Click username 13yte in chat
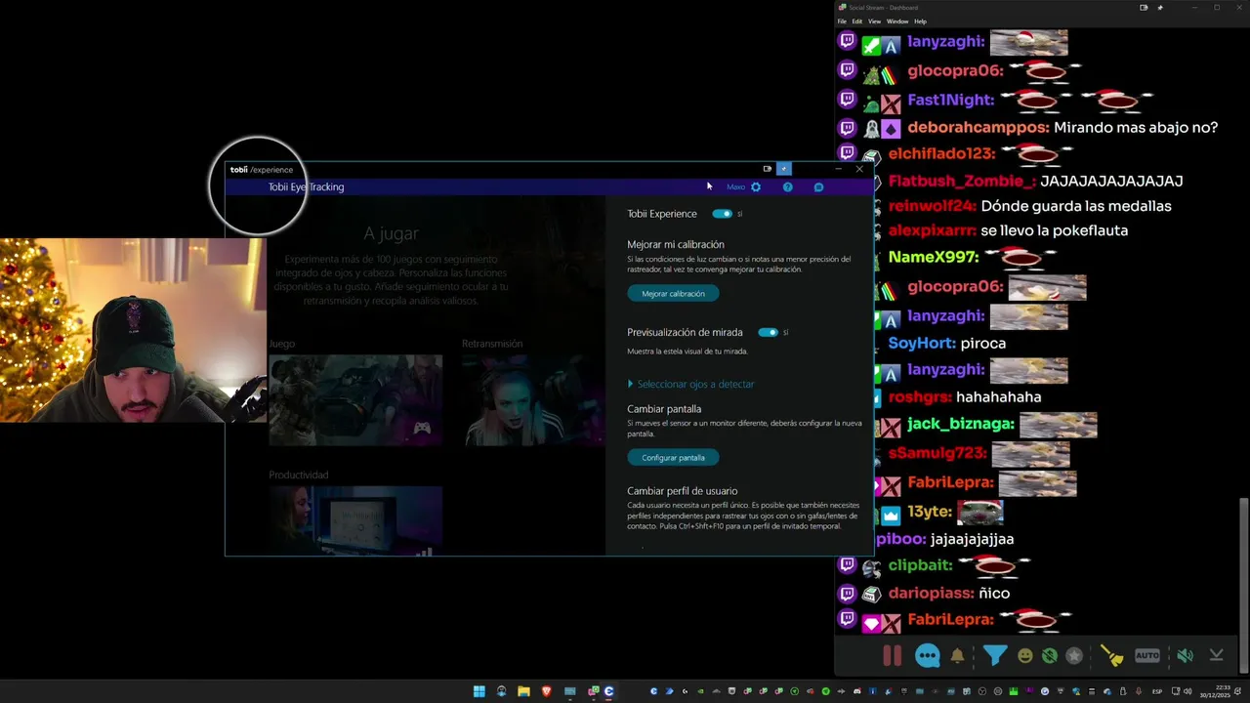Screen dimensions: 1250x703 pyautogui.click(x=930, y=512)
